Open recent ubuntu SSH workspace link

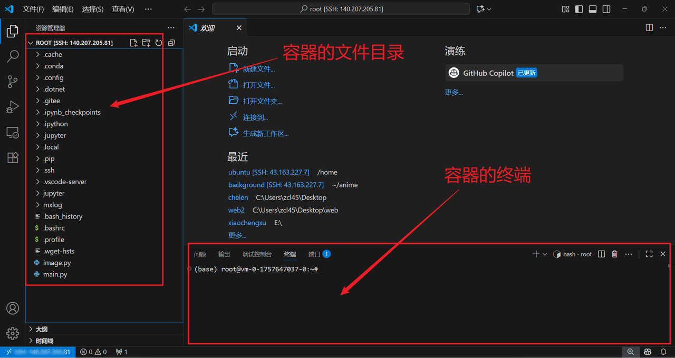pyautogui.click(x=269, y=172)
